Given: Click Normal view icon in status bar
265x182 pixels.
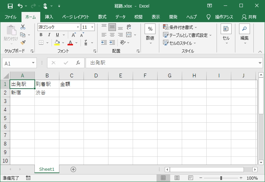Looking at the screenshot, I should (x=163, y=178).
